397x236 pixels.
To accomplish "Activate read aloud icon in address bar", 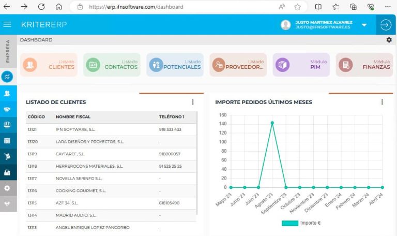I will (x=282, y=7).
